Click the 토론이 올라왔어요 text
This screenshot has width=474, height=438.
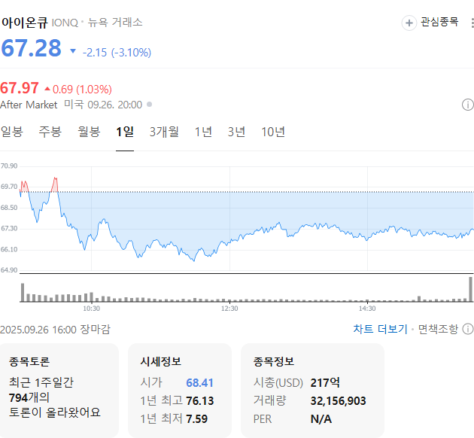55,412
